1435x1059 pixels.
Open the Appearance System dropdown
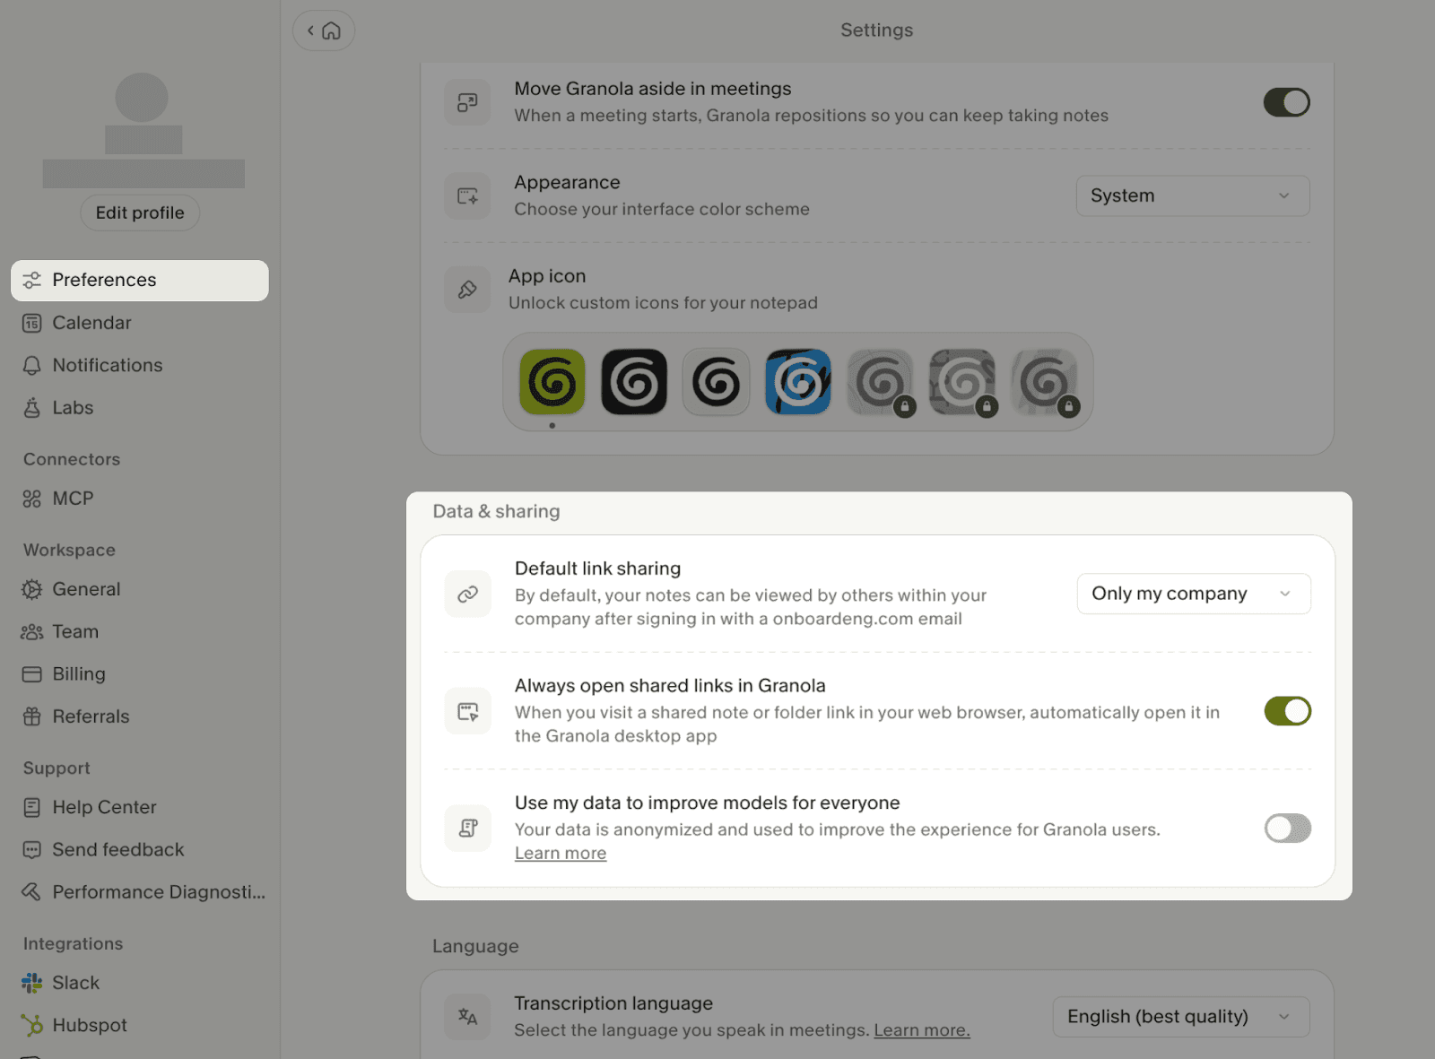1193,195
